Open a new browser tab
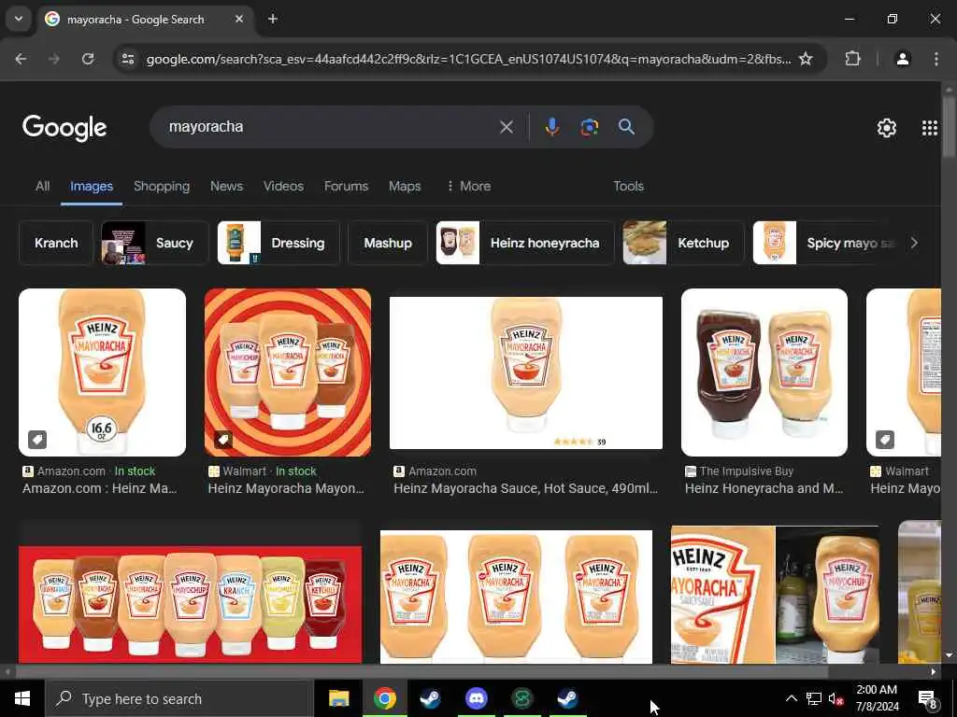The height and width of the screenshot is (717, 957). click(x=273, y=19)
